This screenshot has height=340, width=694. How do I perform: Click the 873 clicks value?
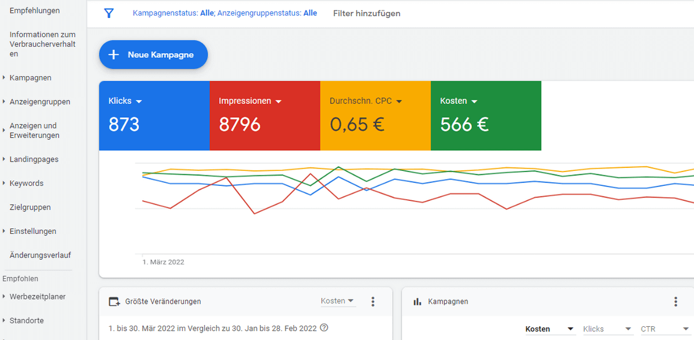pyautogui.click(x=124, y=124)
